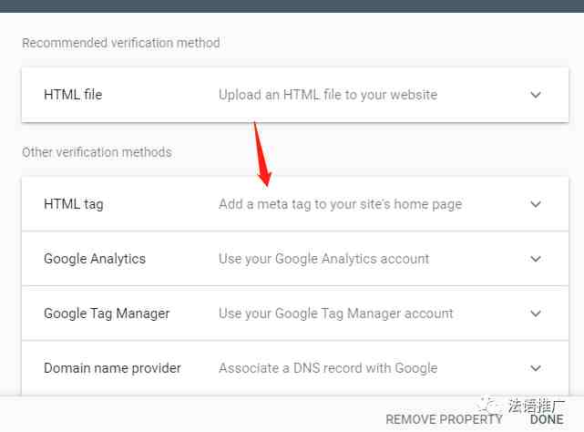Open 'Upload an HTML file to your website'
Viewport: 584px width, 432px height.
328,95
